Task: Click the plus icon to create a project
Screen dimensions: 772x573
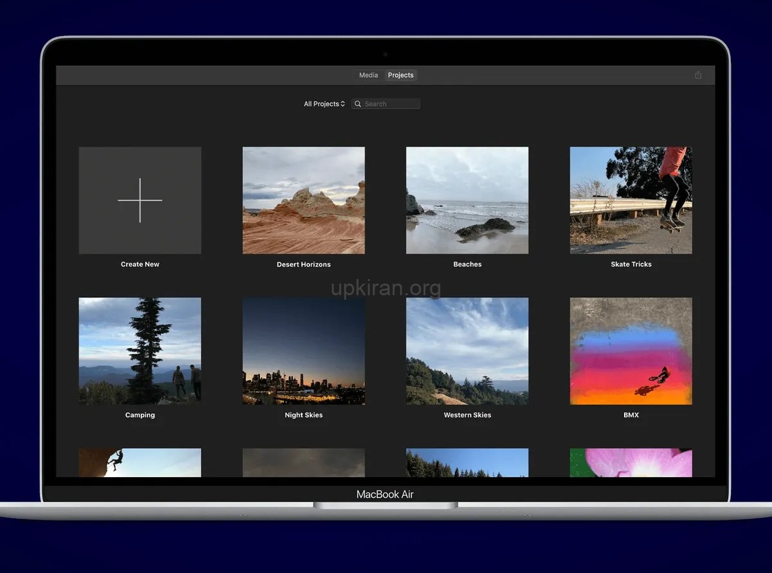Action: (140, 201)
